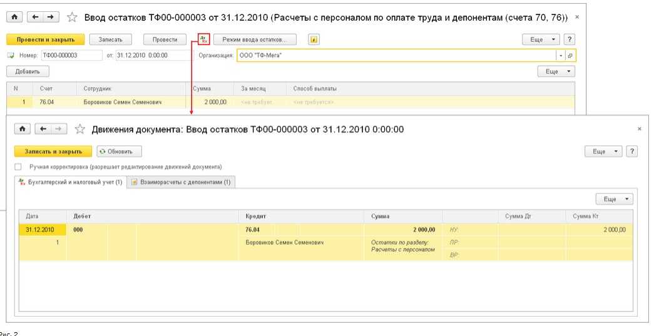Click forward arrow in Ввод остатков window
This screenshot has width=659, height=336.
pyautogui.click(x=51, y=18)
